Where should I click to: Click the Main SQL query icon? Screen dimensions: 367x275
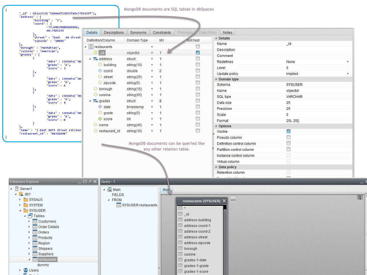click(x=110, y=190)
